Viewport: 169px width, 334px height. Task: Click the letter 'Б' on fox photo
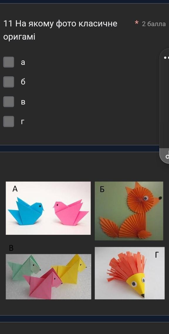click(x=102, y=189)
